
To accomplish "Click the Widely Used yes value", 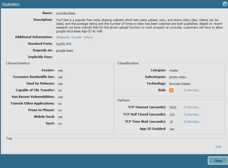I will 60,117.
